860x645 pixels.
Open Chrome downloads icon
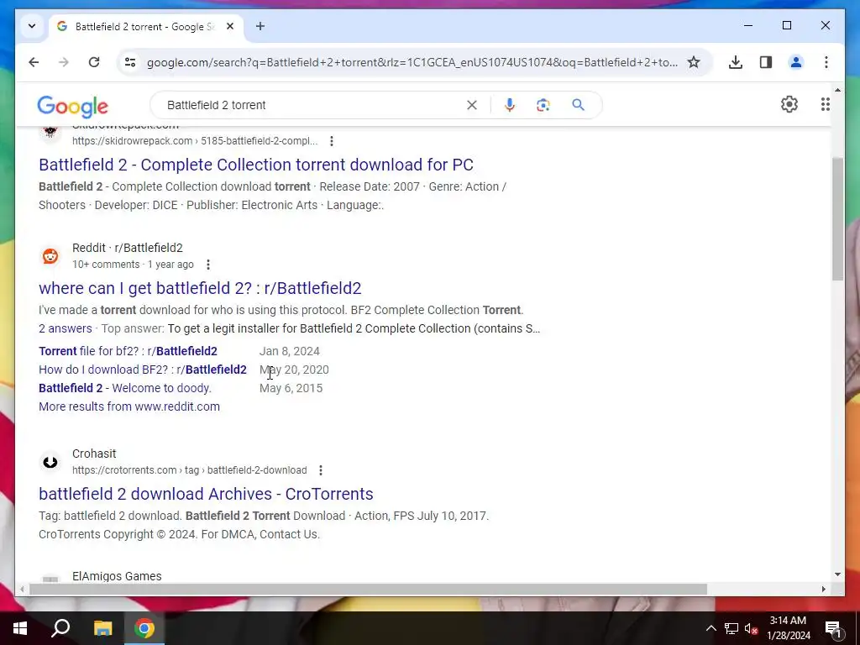click(736, 62)
